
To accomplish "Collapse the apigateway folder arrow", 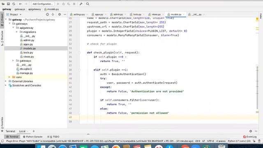I will (x=14, y=28).
